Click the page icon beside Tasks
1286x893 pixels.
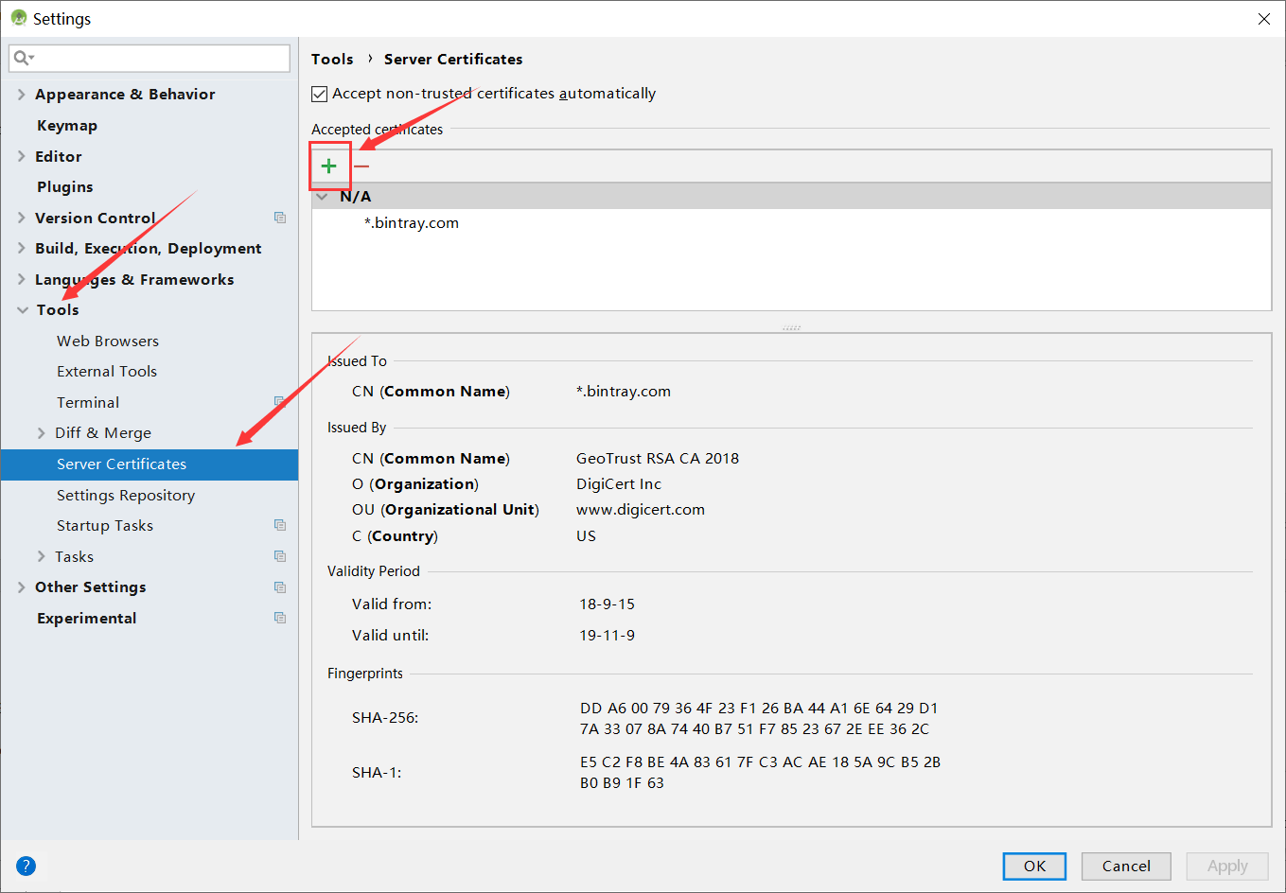280,555
